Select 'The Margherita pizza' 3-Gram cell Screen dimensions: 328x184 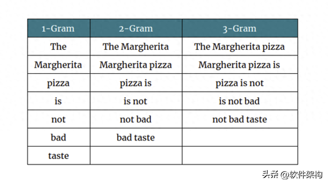click(240, 47)
